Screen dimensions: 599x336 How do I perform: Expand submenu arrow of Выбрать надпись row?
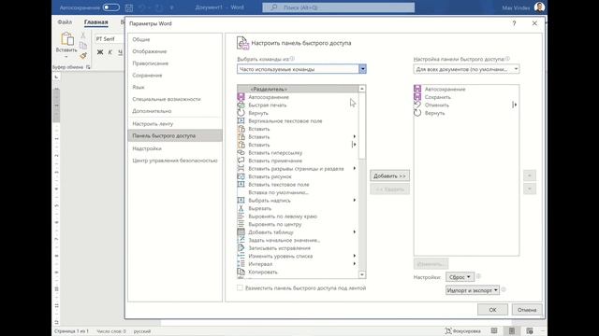click(355, 201)
